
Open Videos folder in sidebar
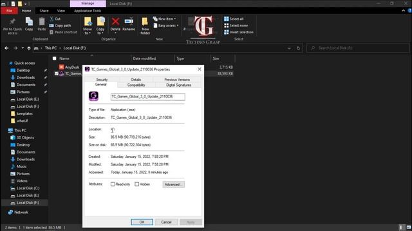[x=22, y=181]
